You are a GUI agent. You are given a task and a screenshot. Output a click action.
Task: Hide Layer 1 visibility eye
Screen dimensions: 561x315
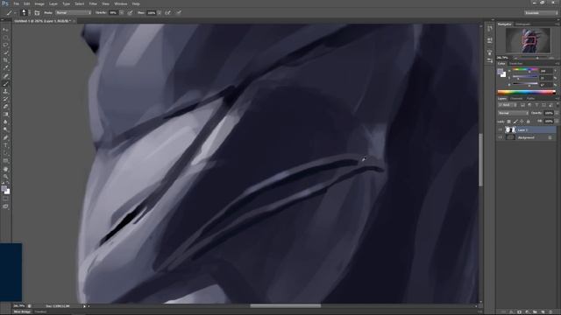point(501,129)
